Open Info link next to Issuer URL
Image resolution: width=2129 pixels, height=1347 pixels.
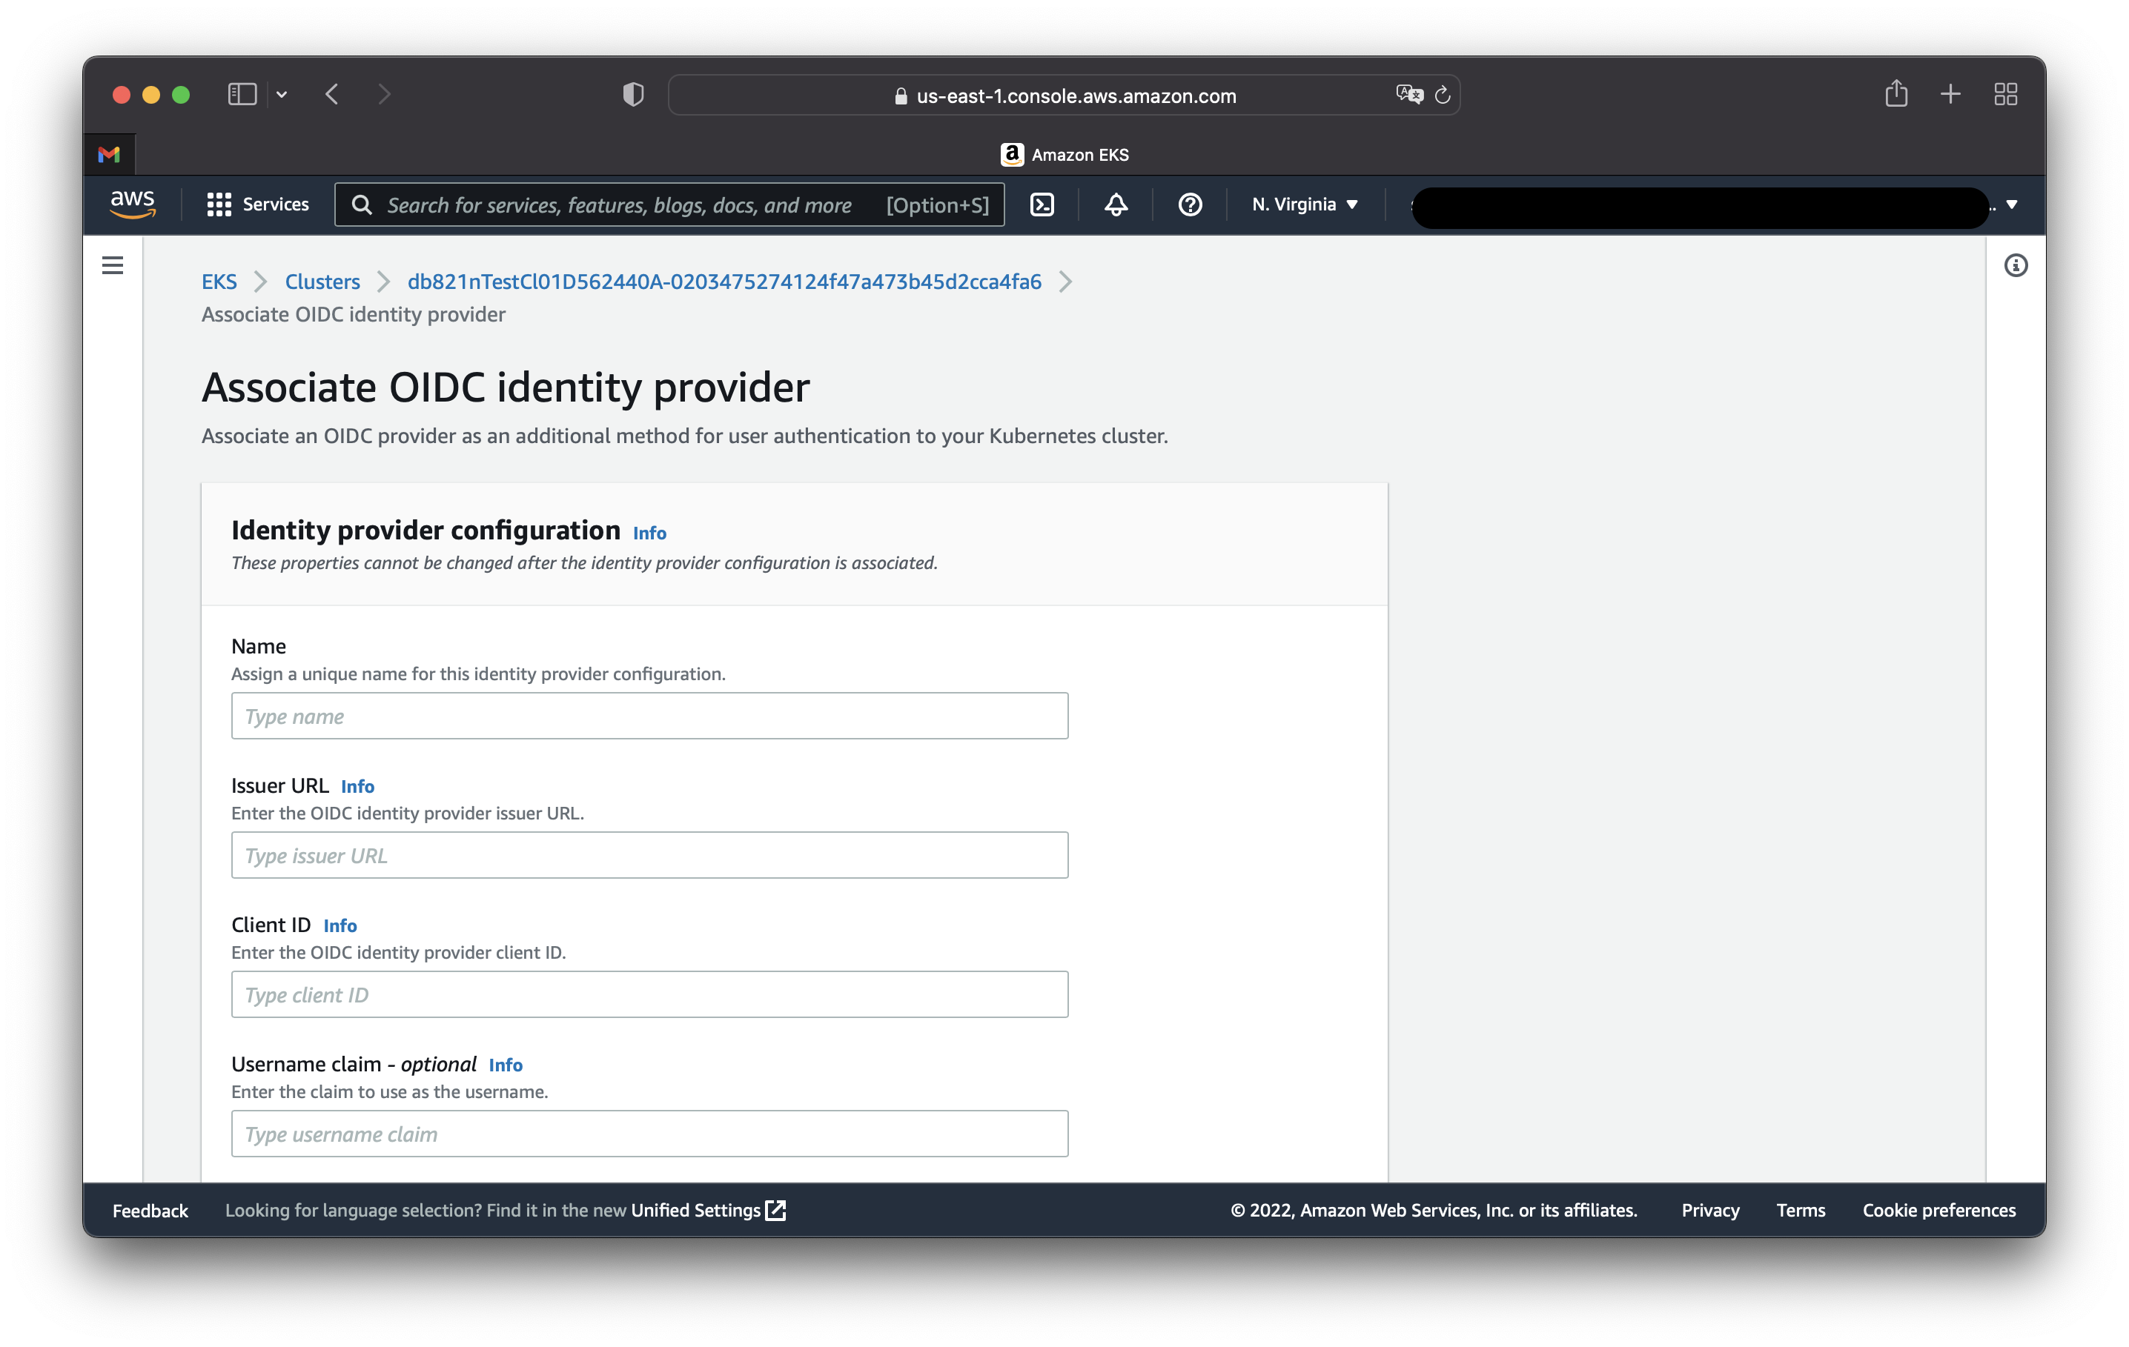pos(357,785)
